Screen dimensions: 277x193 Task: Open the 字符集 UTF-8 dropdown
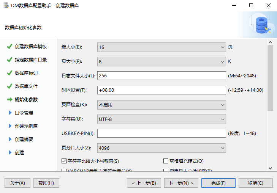pos(161,119)
